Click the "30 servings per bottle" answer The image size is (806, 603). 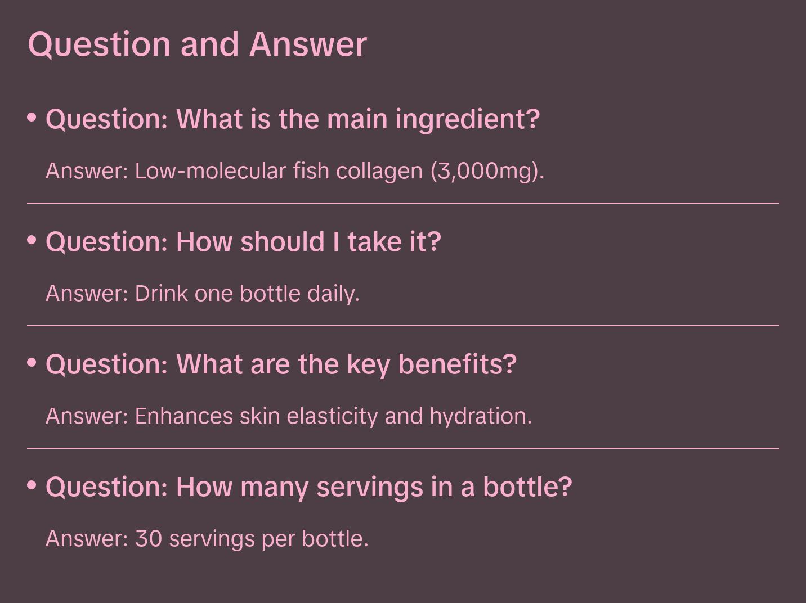pyautogui.click(x=207, y=538)
